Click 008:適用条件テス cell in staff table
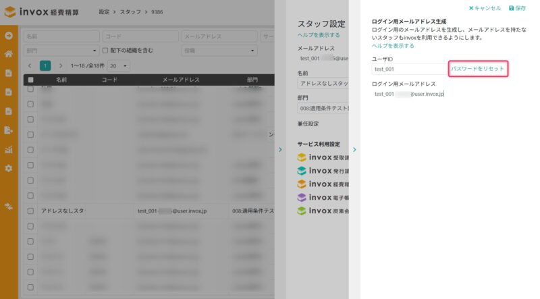This screenshot has height=299, width=540. point(252,211)
